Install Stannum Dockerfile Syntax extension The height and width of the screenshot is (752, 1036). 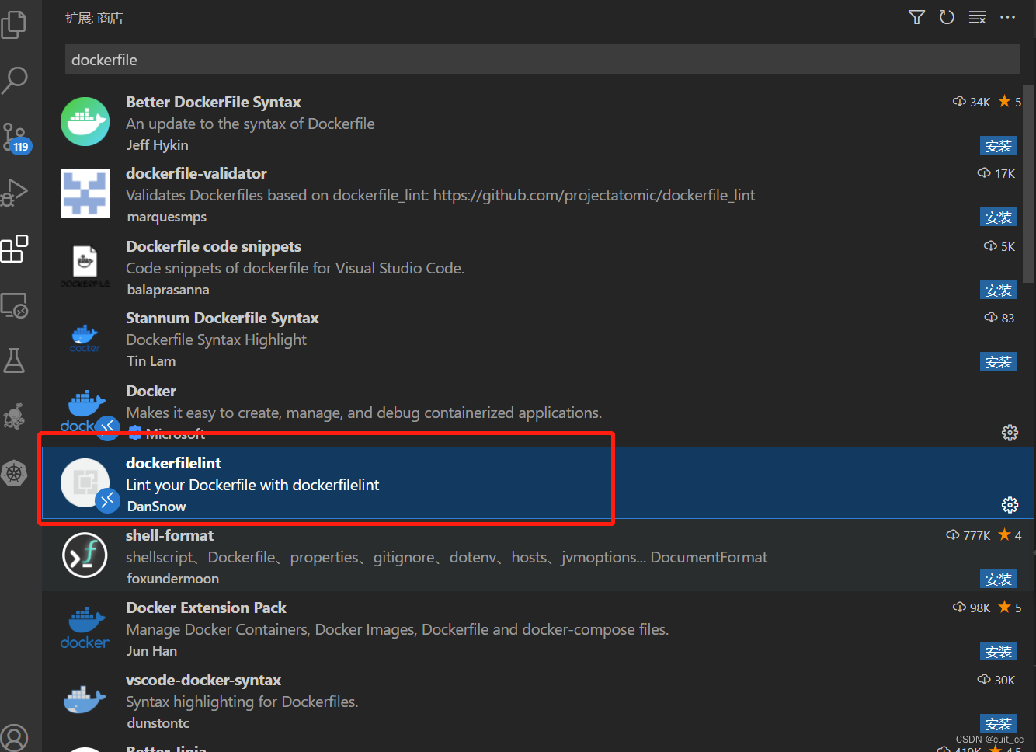click(x=998, y=362)
